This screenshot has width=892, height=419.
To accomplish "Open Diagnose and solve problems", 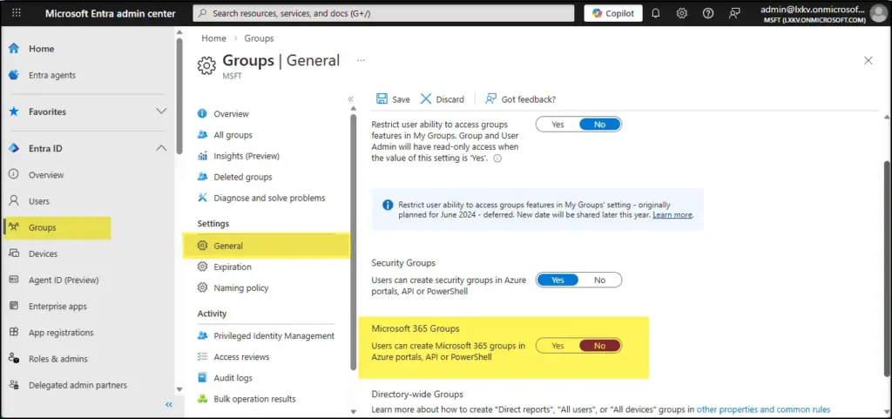I will pyautogui.click(x=267, y=198).
